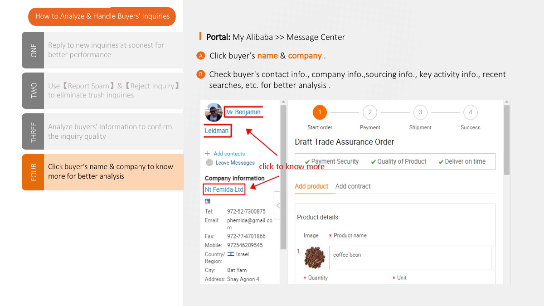Click step circle 4 labeled Success
544x306 pixels.
pyautogui.click(x=470, y=112)
